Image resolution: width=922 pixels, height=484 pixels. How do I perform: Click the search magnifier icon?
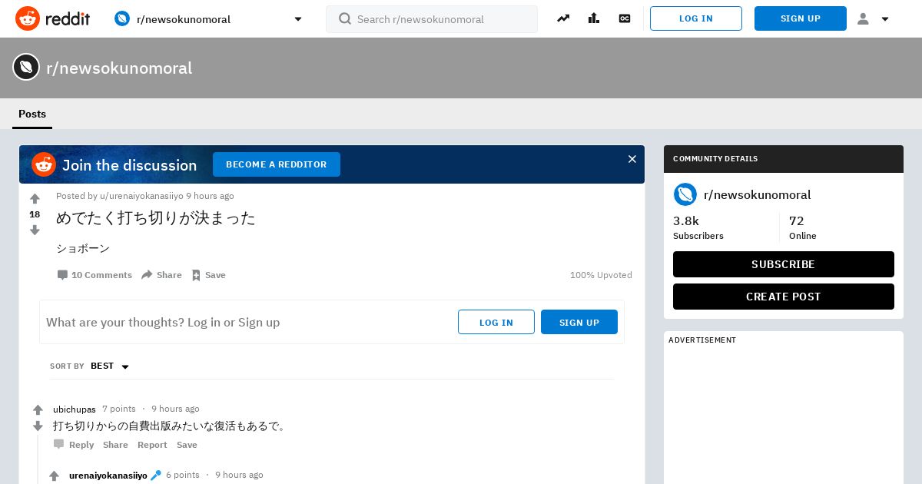pos(345,18)
